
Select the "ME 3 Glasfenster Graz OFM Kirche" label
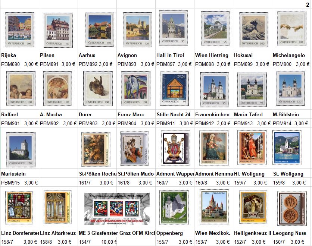(x=117, y=233)
